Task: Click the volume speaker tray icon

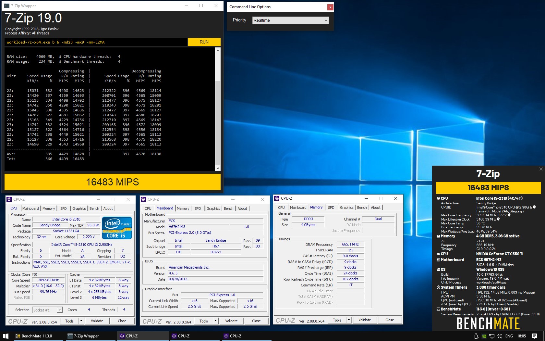Action: [499, 336]
